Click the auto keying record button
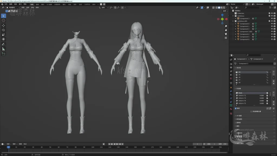Viewport: 277px width, 156px height. pos(104,144)
